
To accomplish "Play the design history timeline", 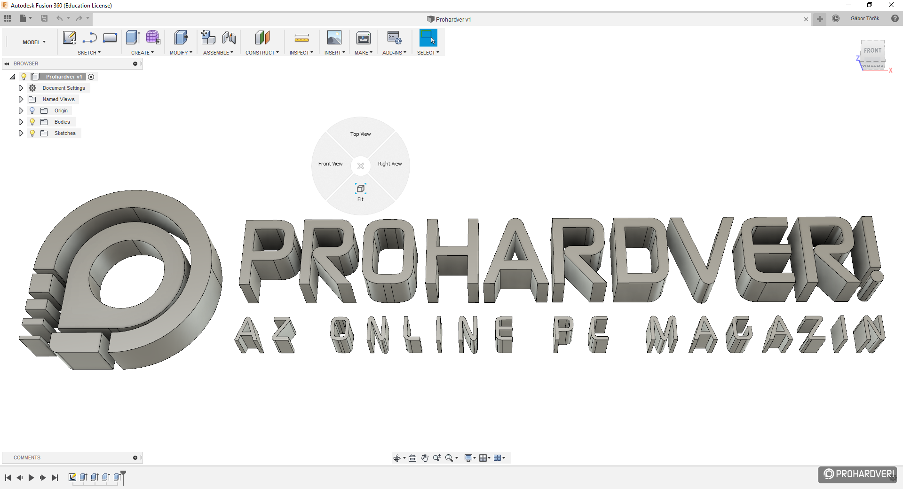I will (x=32, y=478).
